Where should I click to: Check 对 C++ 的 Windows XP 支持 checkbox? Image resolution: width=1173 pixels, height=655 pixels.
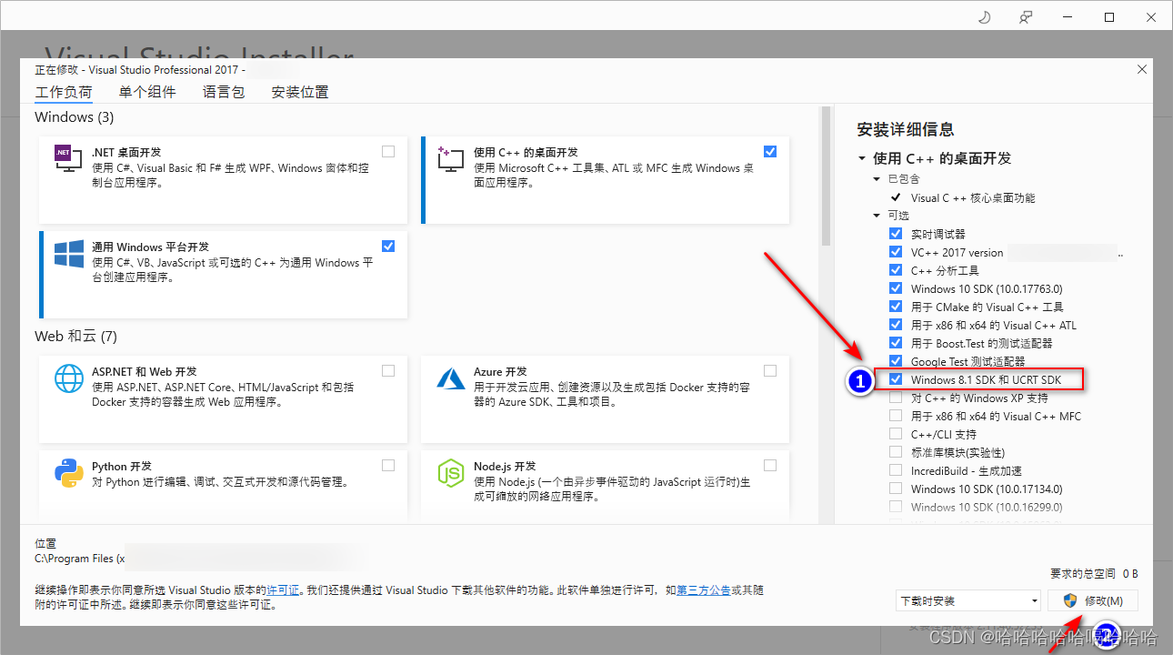(896, 398)
